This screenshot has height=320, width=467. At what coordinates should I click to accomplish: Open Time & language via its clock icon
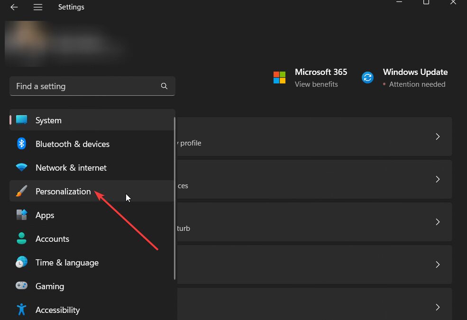coord(21,262)
